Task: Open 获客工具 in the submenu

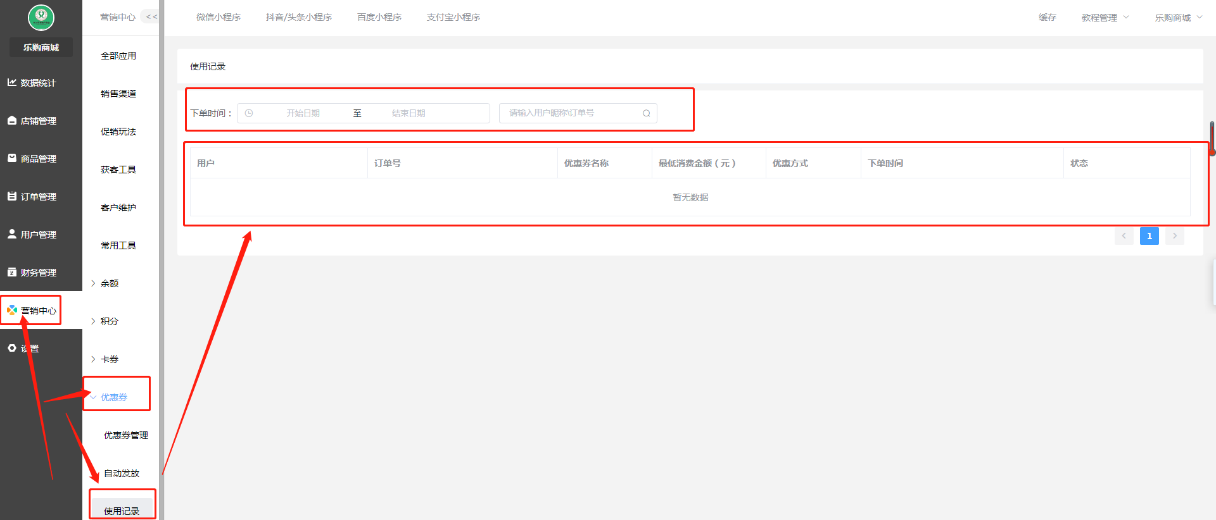Action: click(x=118, y=170)
